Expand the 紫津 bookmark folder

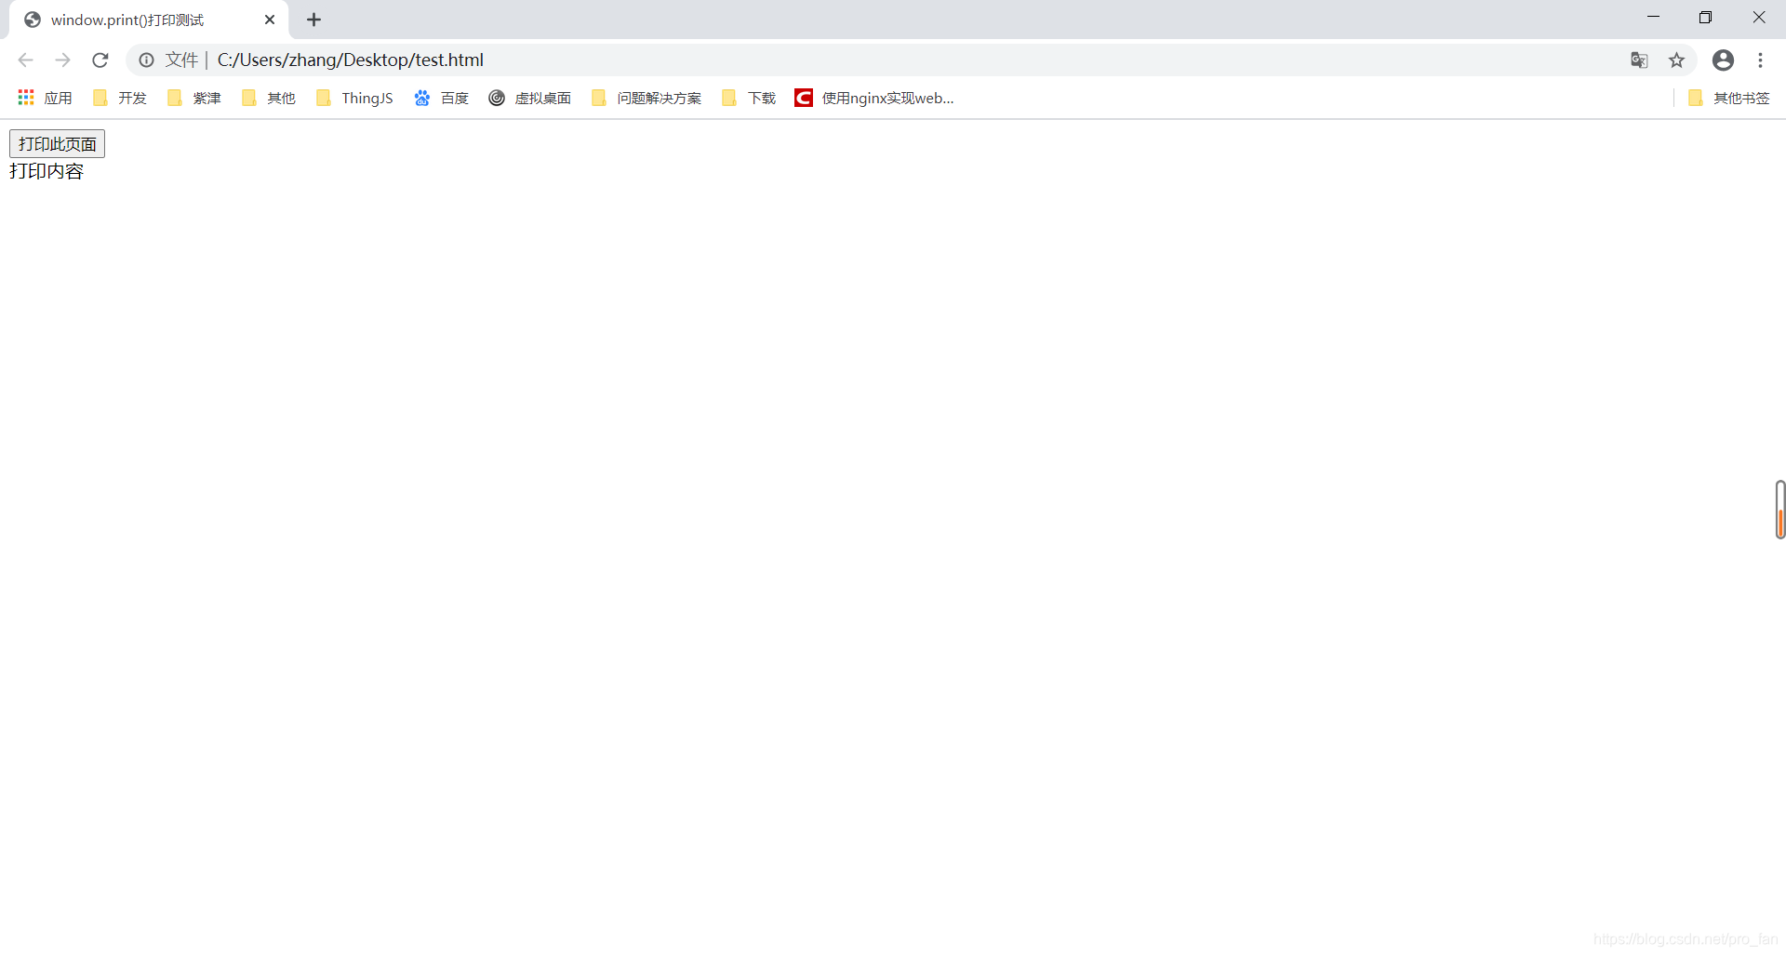point(194,98)
